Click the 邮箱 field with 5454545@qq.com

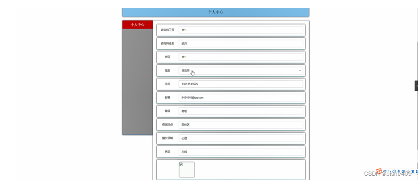pos(241,97)
